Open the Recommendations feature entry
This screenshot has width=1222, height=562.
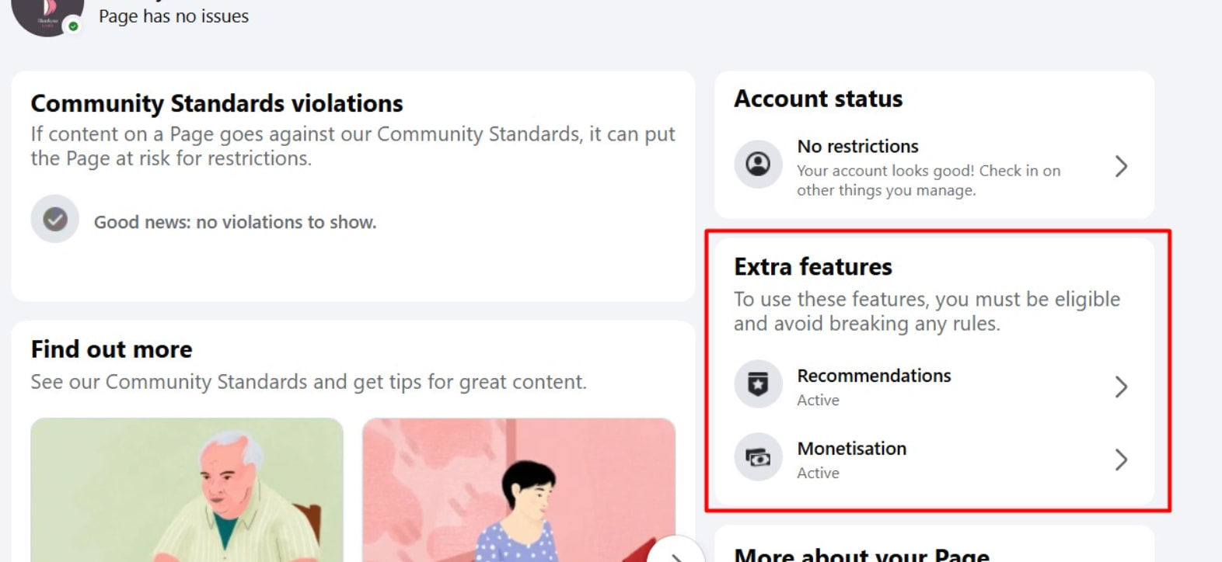point(934,386)
